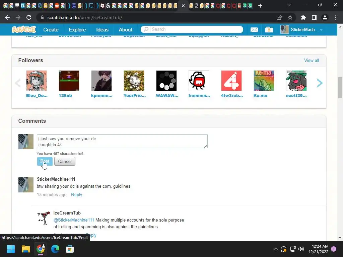Reply to StickerMachine111's comment
The image size is (343, 257).
[77, 194]
